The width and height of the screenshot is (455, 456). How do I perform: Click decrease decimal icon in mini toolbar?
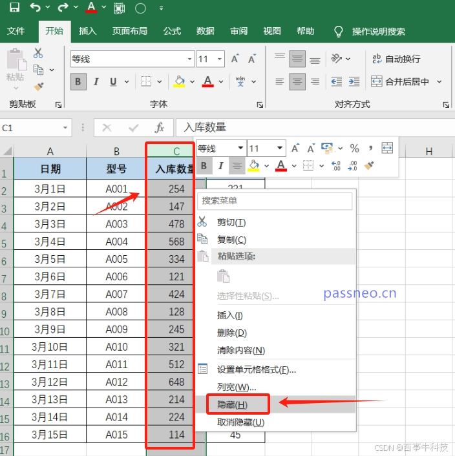tap(352, 166)
